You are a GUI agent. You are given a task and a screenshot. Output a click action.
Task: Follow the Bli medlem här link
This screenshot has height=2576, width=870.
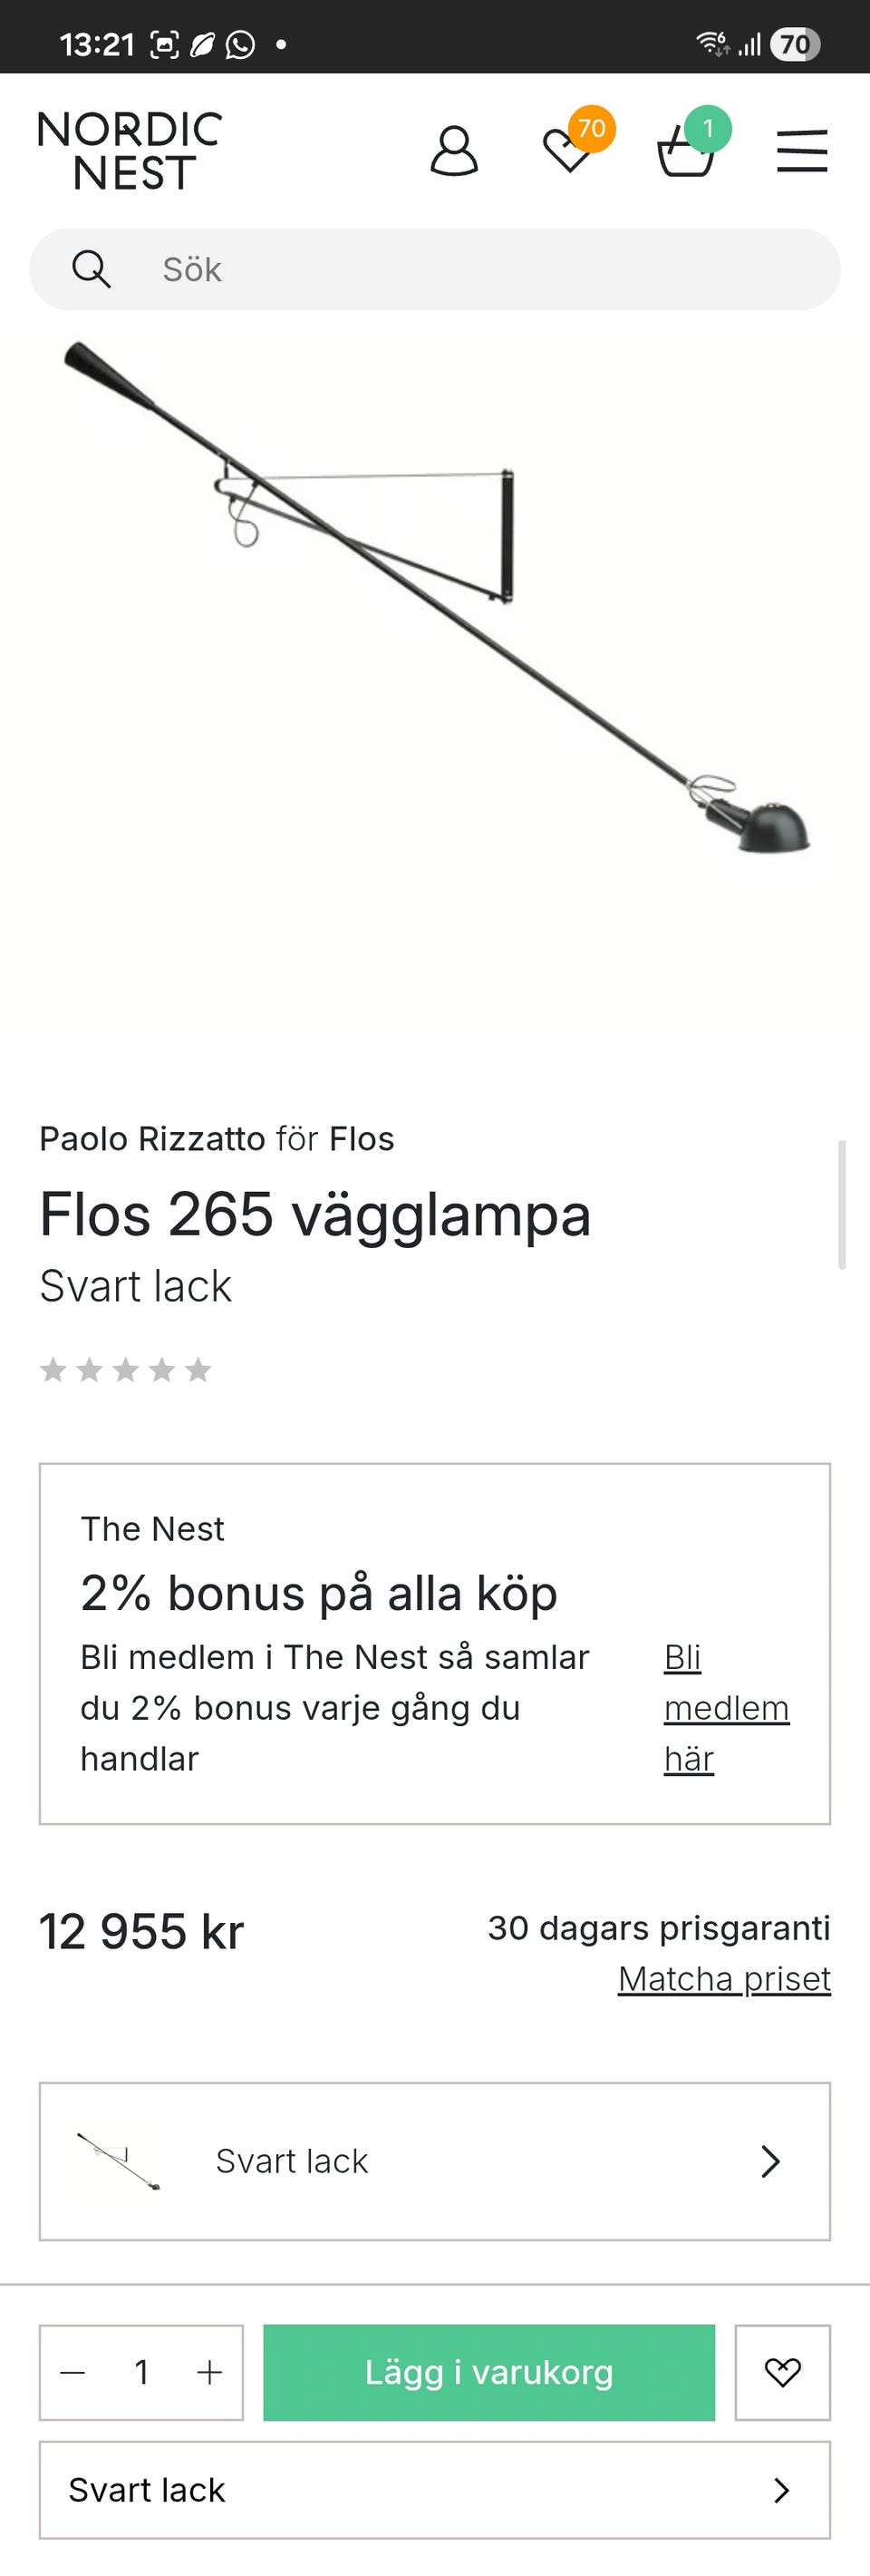tap(726, 1707)
